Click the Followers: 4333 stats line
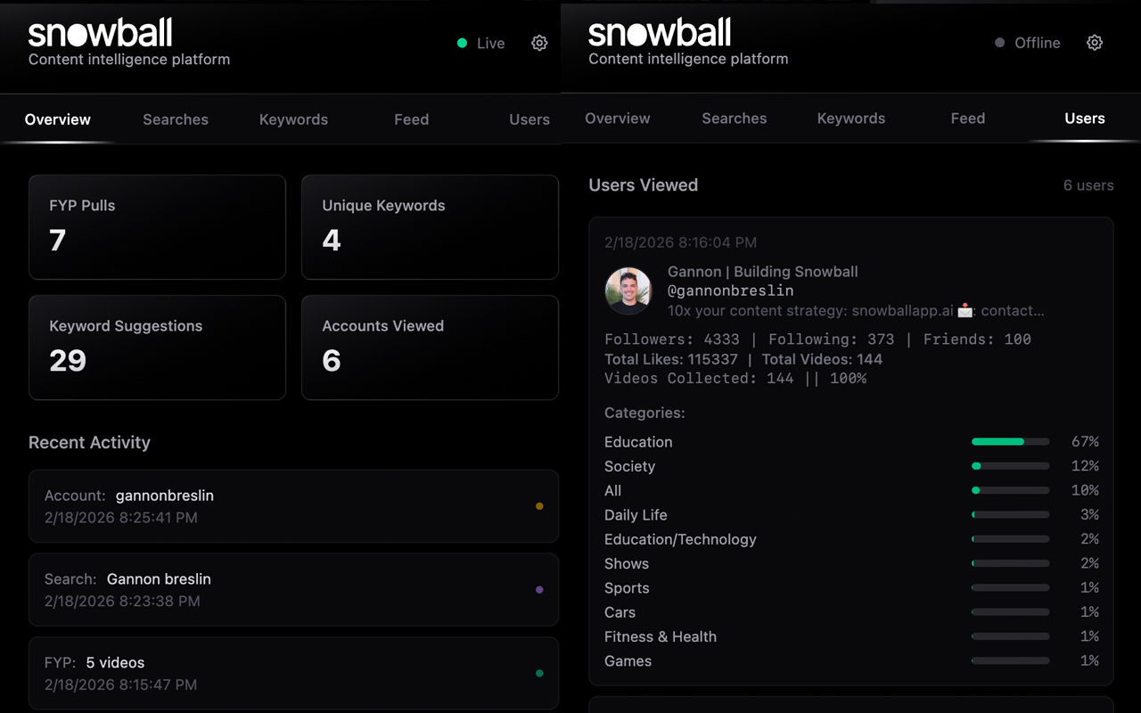This screenshot has height=713, width=1141. tap(817, 340)
